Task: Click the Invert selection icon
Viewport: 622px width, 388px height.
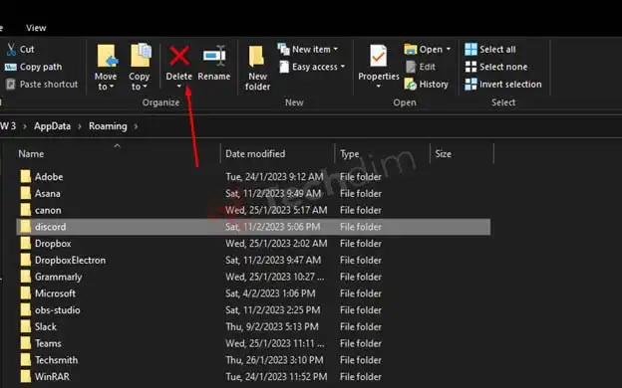Action: pyautogui.click(x=470, y=85)
